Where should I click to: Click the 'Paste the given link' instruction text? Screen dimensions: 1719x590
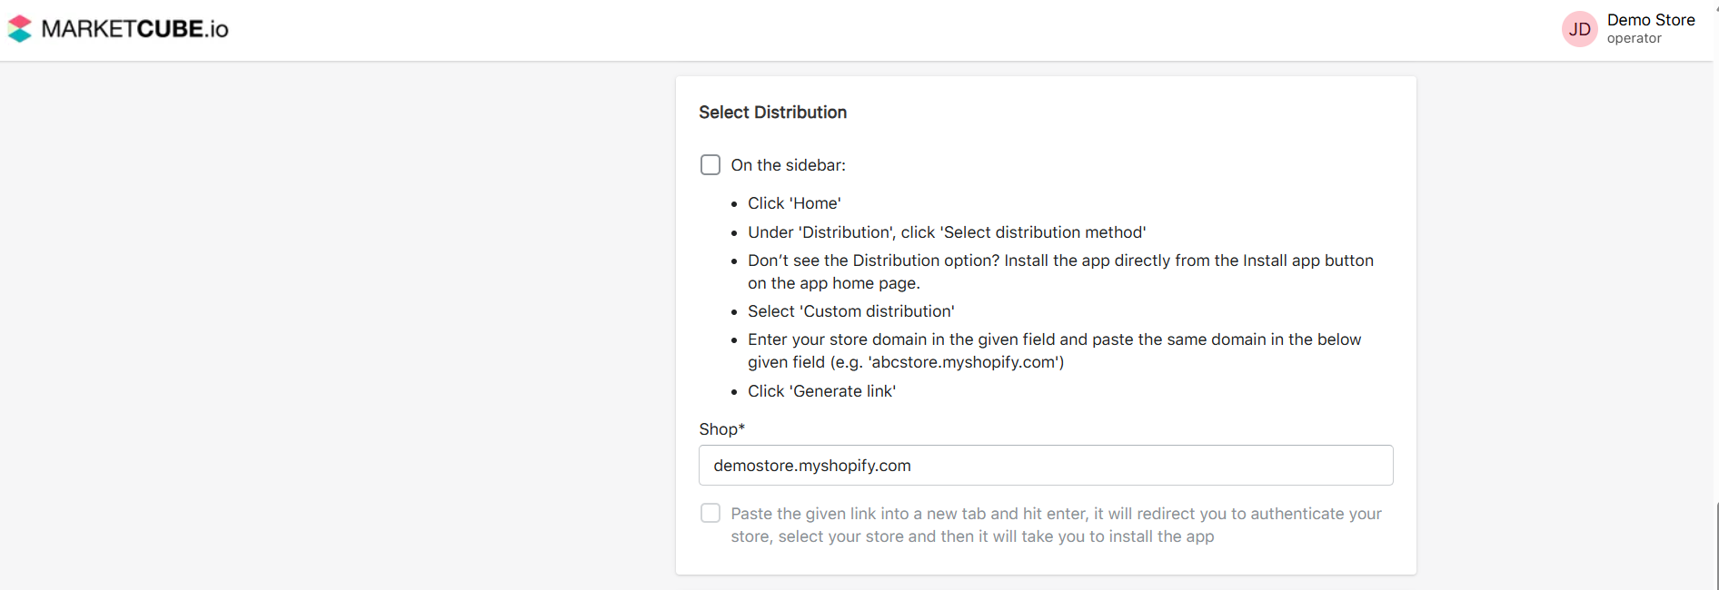point(1056,525)
